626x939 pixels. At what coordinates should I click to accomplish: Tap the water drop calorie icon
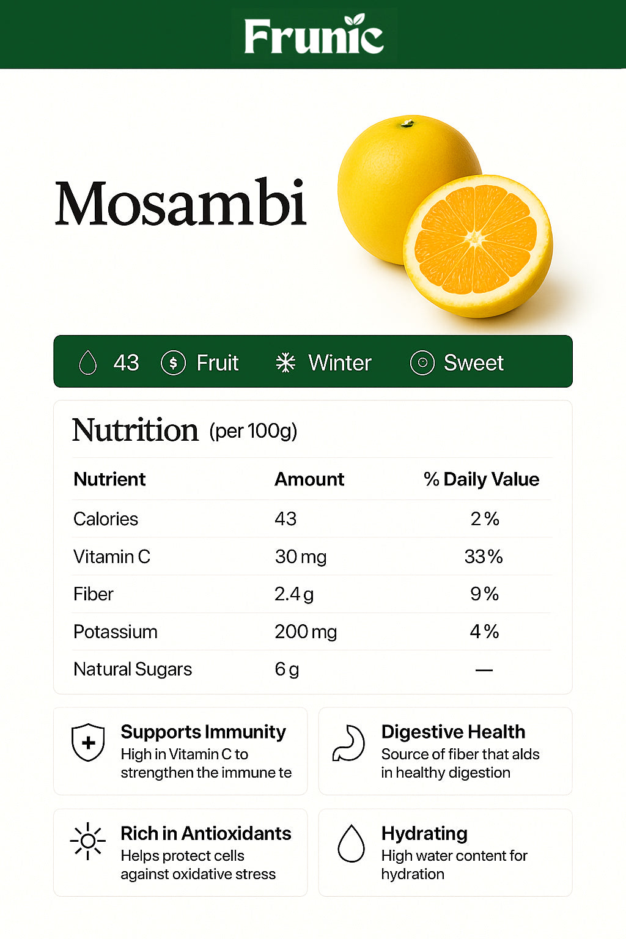click(x=88, y=363)
